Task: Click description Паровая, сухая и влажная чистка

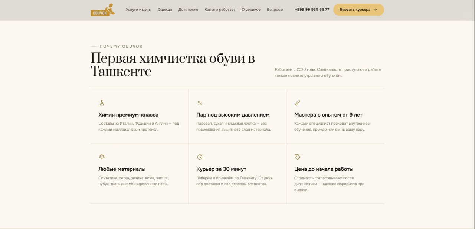Action: [x=234, y=127]
